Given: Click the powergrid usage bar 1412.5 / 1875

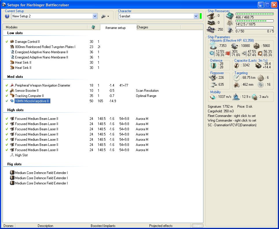Looking at the screenshot, I should point(254,21).
